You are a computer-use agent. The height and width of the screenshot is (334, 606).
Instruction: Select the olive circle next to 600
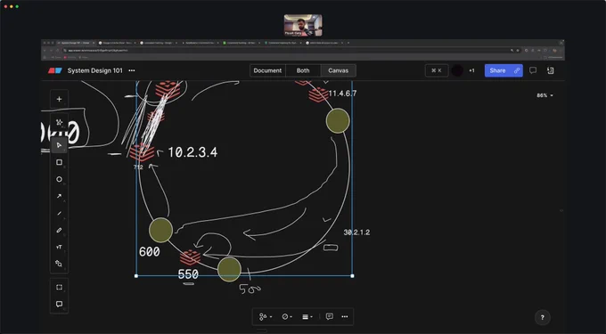(160, 230)
